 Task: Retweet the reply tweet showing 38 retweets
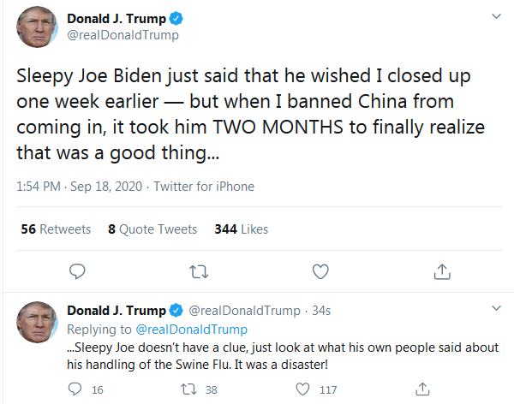click(x=188, y=389)
